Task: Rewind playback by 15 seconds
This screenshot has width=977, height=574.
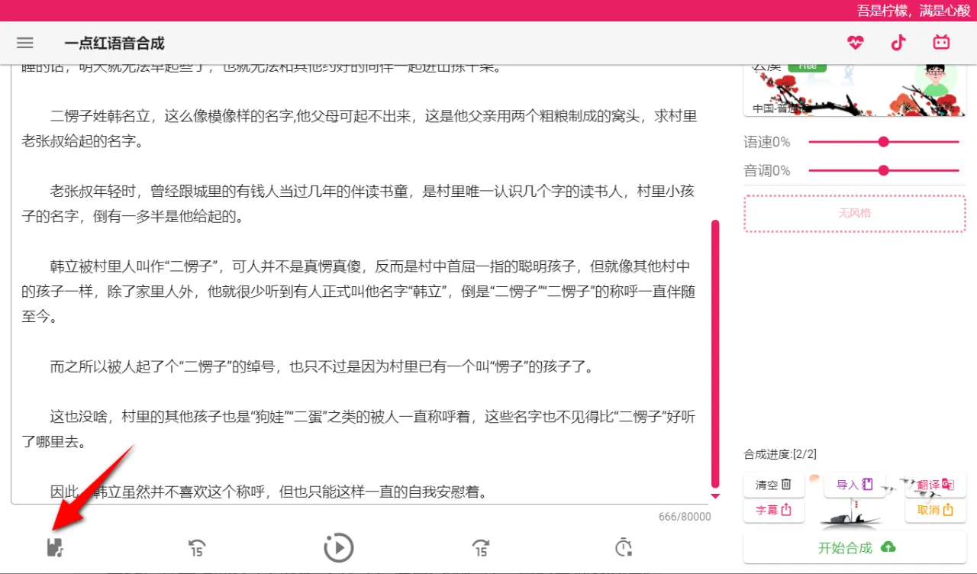Action: pyautogui.click(x=196, y=547)
